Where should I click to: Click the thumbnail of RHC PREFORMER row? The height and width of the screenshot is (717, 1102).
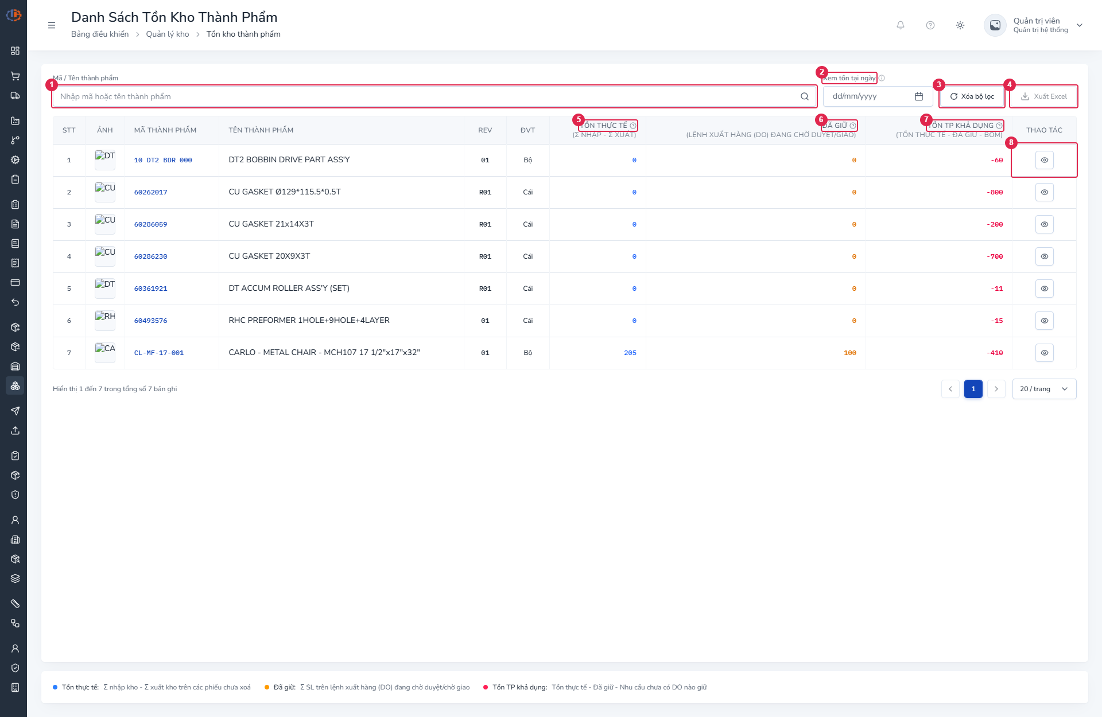pyautogui.click(x=105, y=321)
